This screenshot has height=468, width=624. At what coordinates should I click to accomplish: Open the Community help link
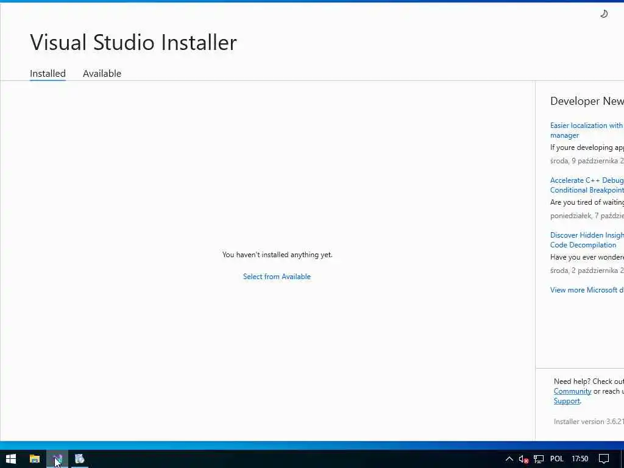click(x=572, y=391)
